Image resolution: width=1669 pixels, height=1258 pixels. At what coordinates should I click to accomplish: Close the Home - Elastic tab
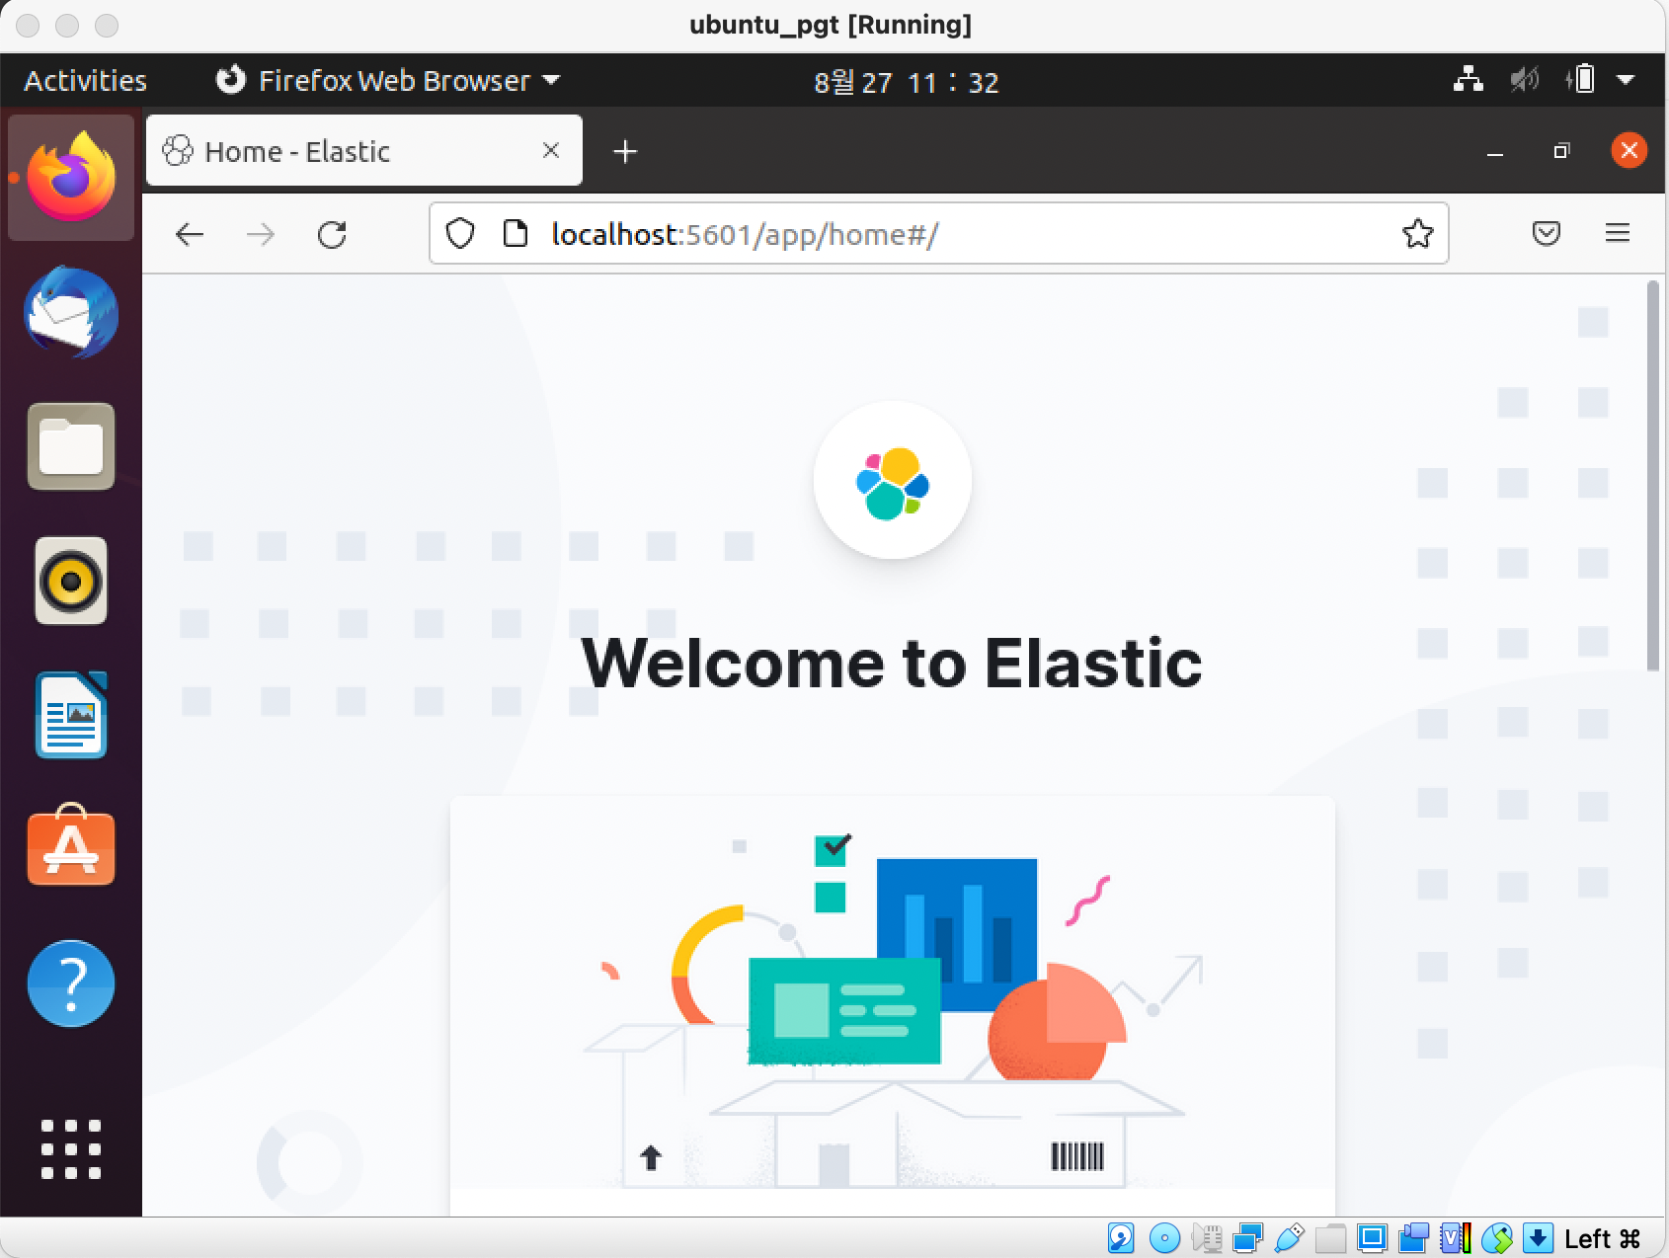pos(551,150)
